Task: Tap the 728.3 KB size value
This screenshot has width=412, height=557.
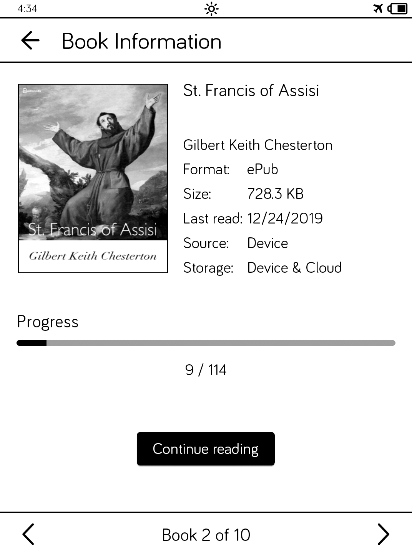Action: click(x=275, y=194)
